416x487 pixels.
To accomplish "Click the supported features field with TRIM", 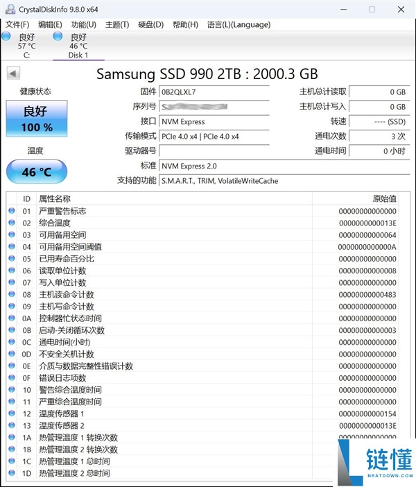I will (284, 181).
